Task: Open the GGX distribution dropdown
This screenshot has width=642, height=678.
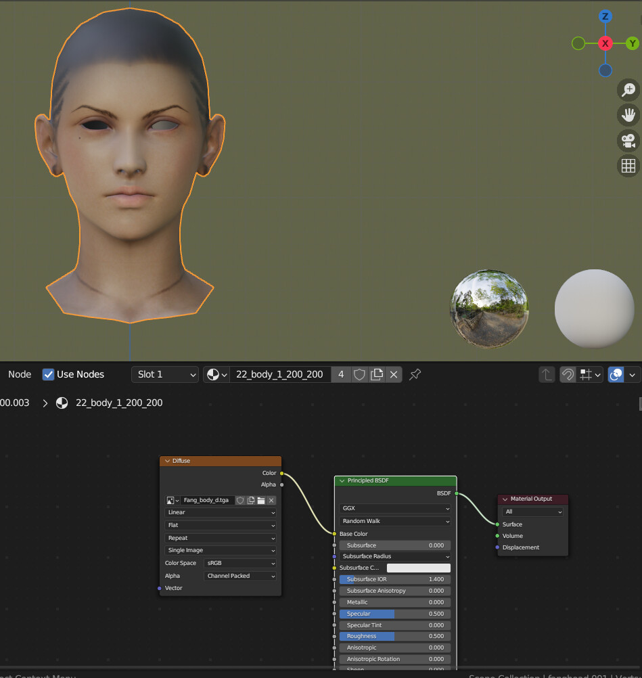Action: 394,509
